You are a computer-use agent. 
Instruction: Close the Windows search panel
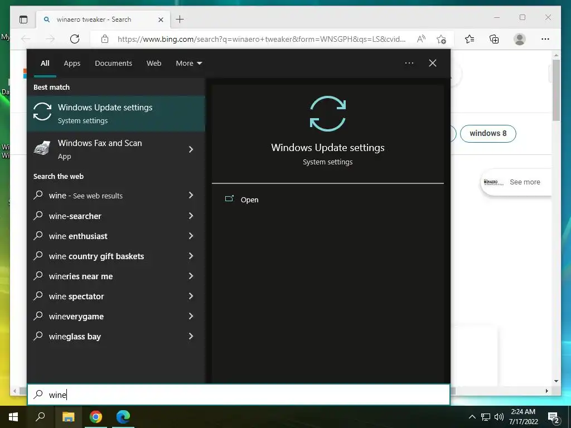[433, 63]
